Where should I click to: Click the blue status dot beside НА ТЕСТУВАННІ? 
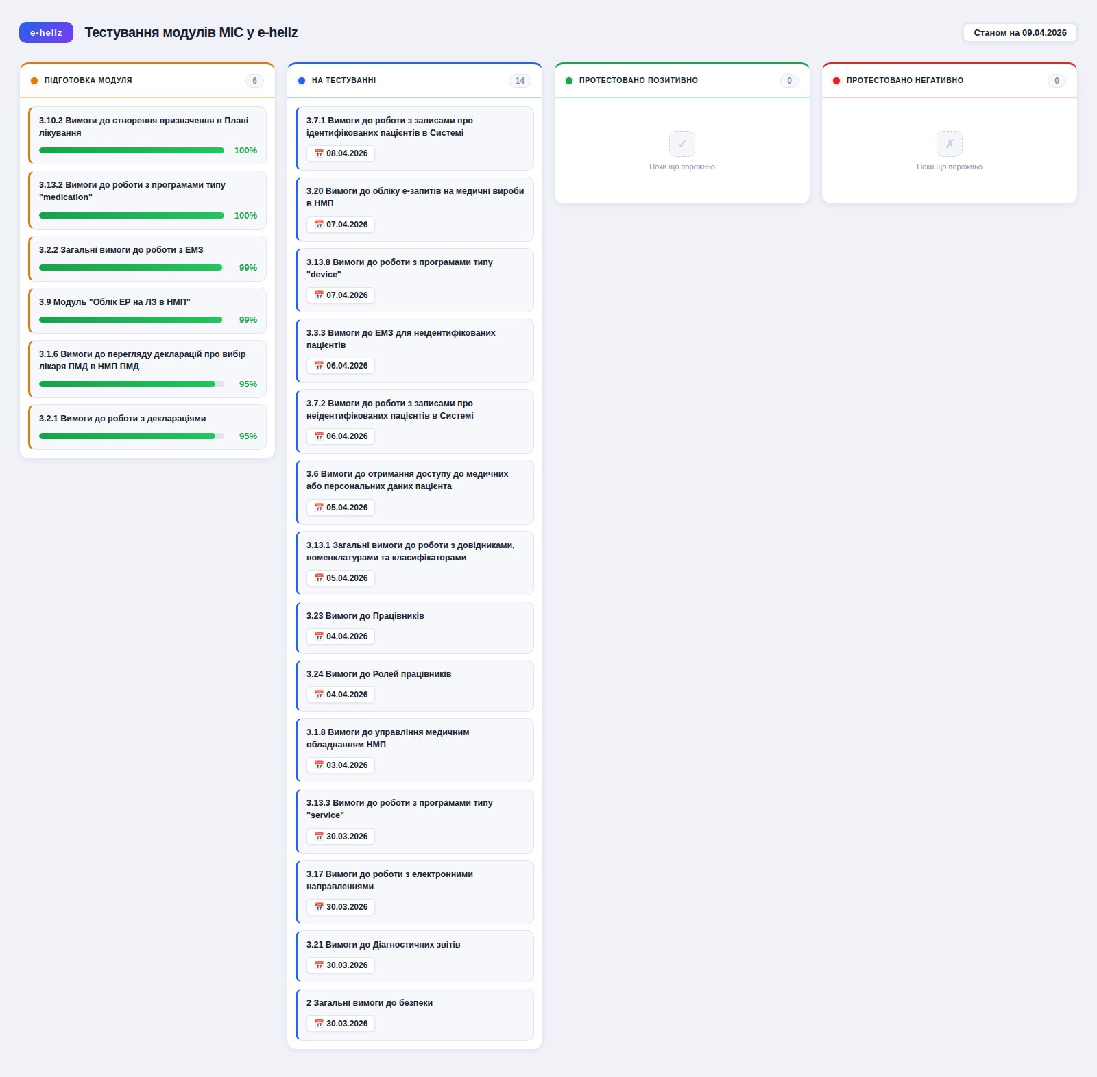click(x=300, y=80)
